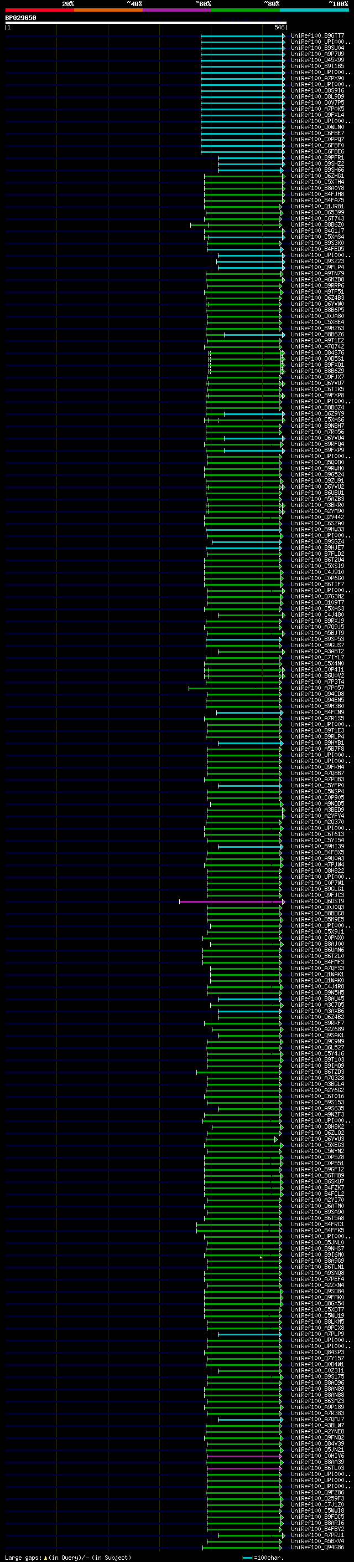Select the purple ~60% identity color band

(178, 10)
